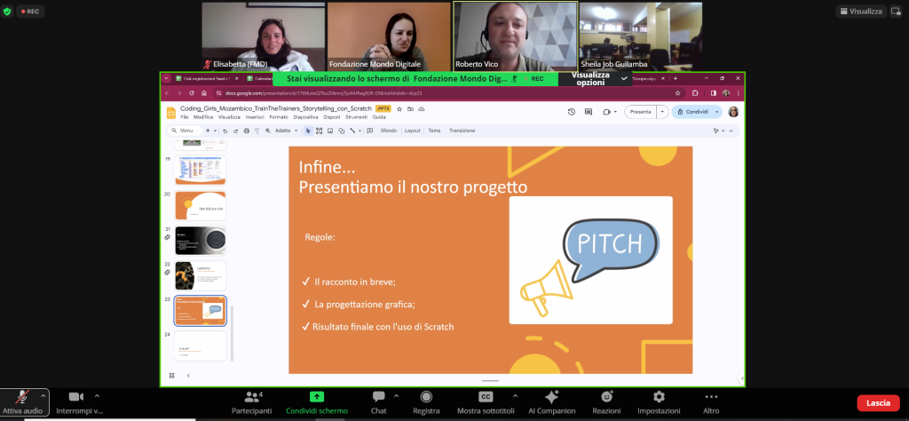The image size is (909, 421).
Task: Open Visualizza view layout menu
Action: click(860, 11)
